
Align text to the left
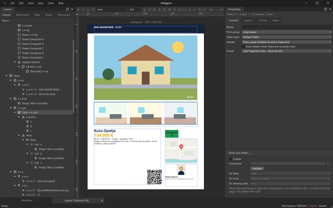pyautogui.click(x=154, y=10)
